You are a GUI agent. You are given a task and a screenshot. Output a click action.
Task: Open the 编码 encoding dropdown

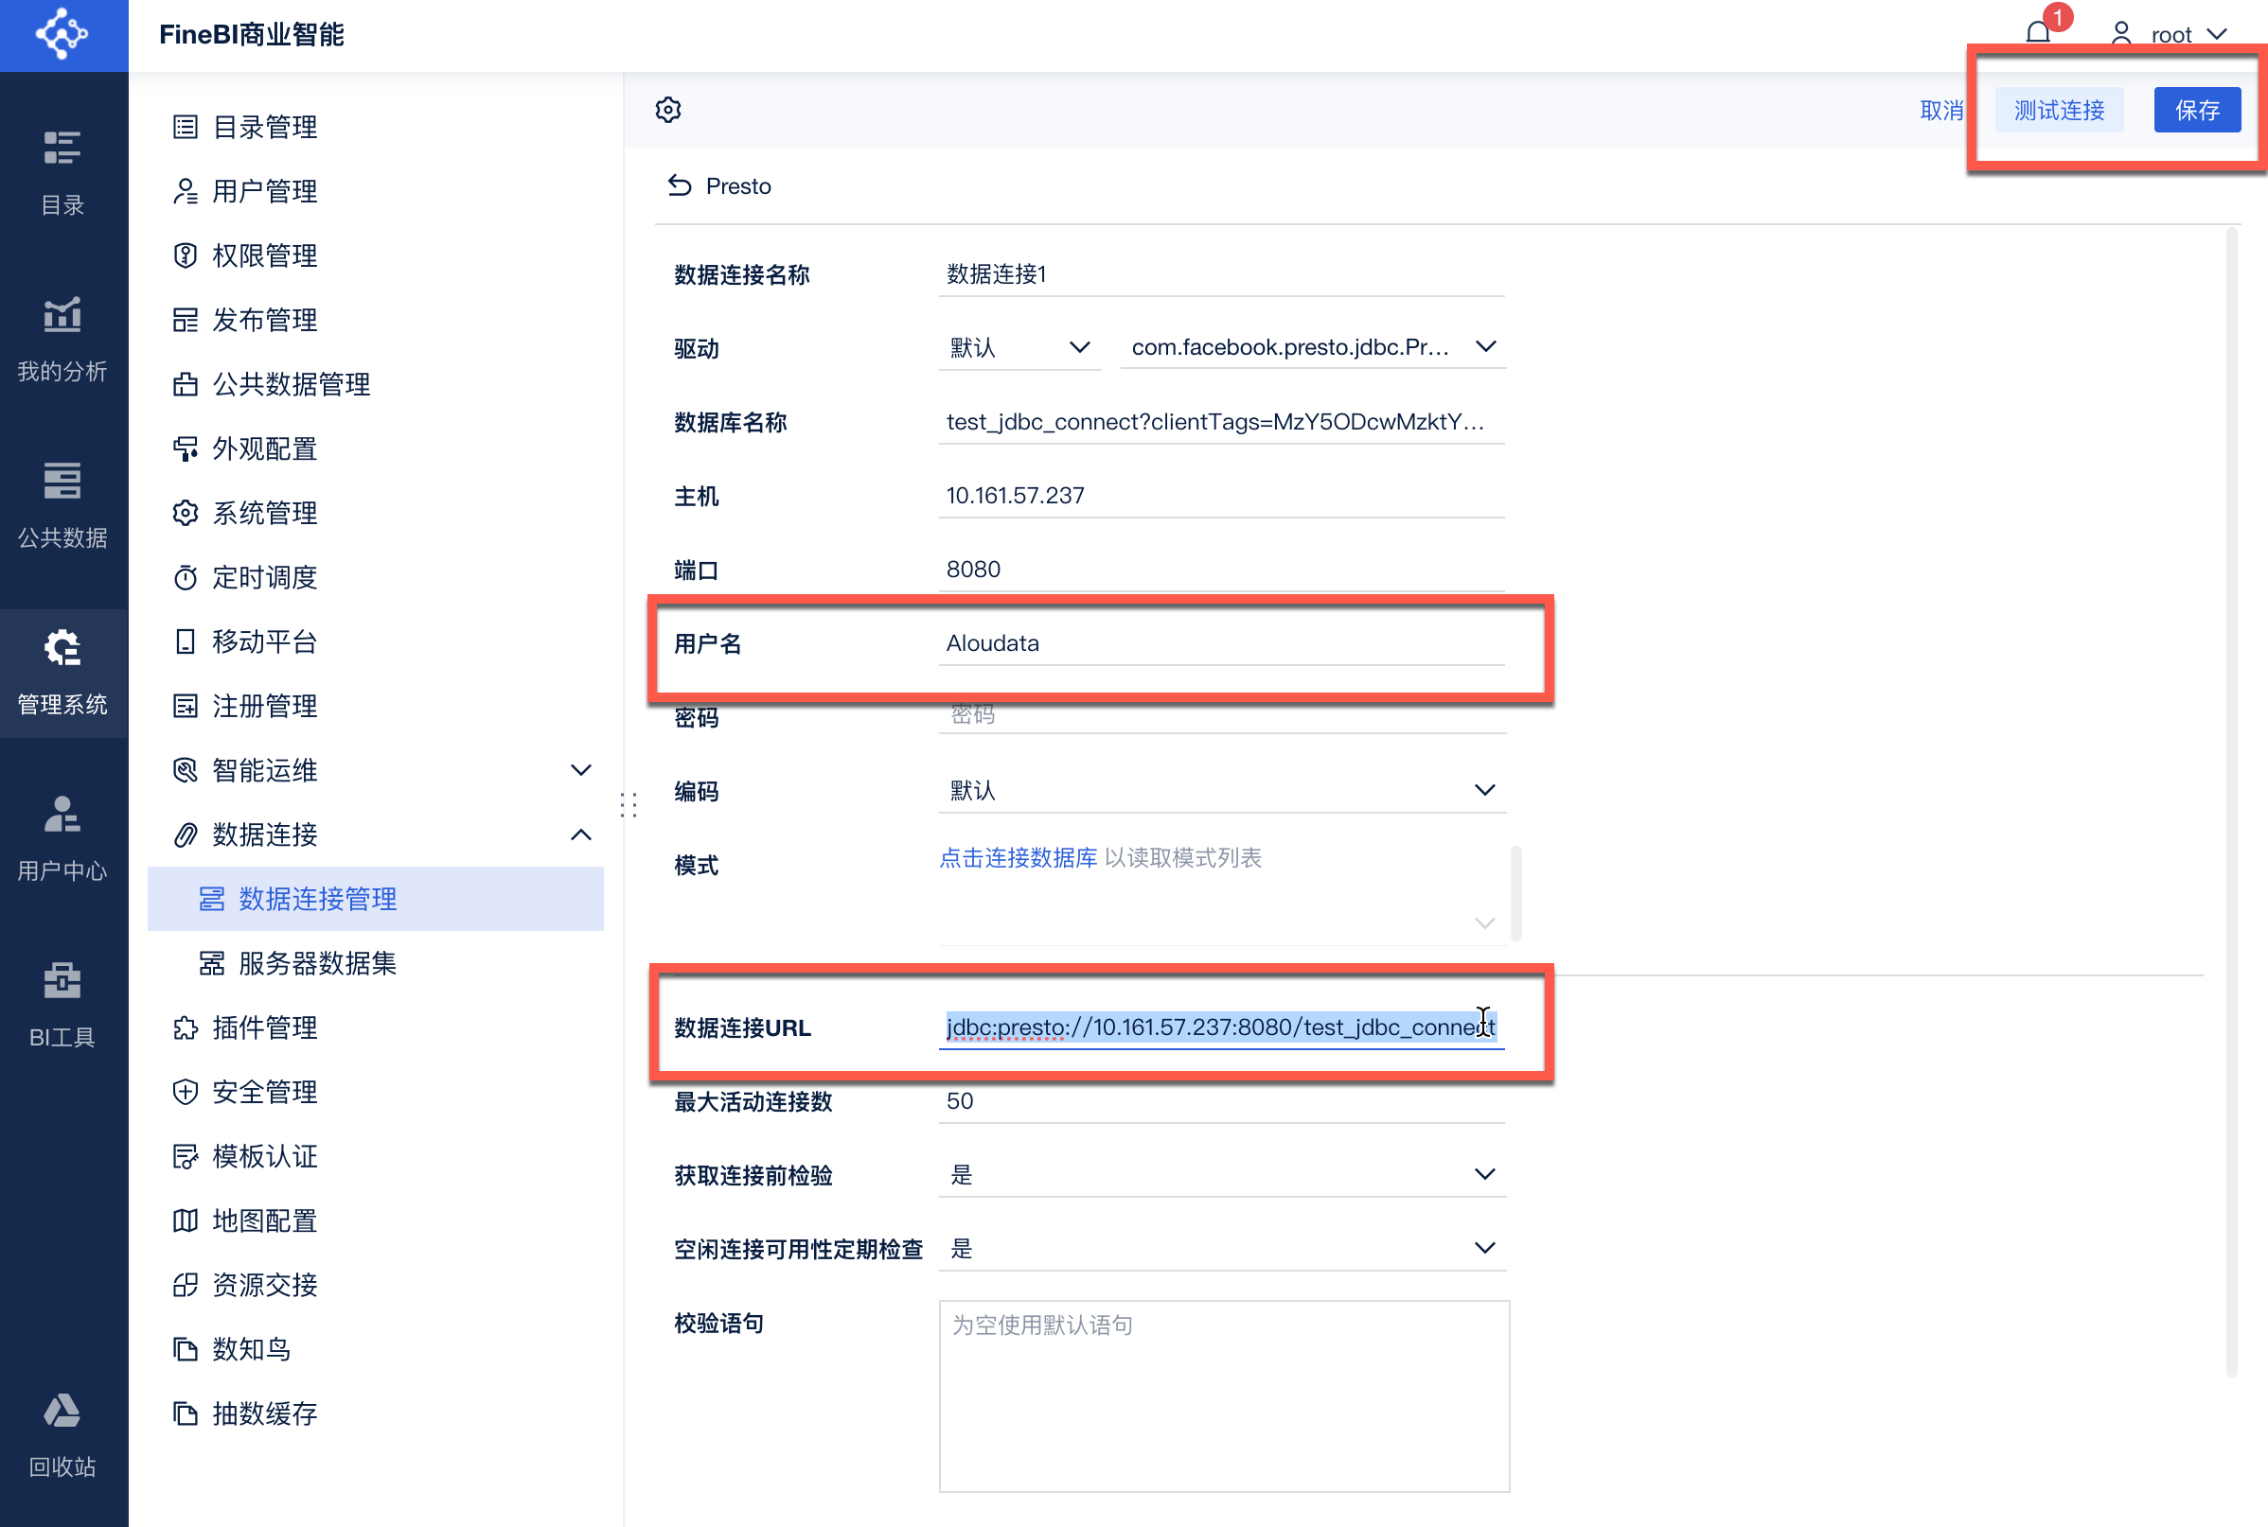1222,790
